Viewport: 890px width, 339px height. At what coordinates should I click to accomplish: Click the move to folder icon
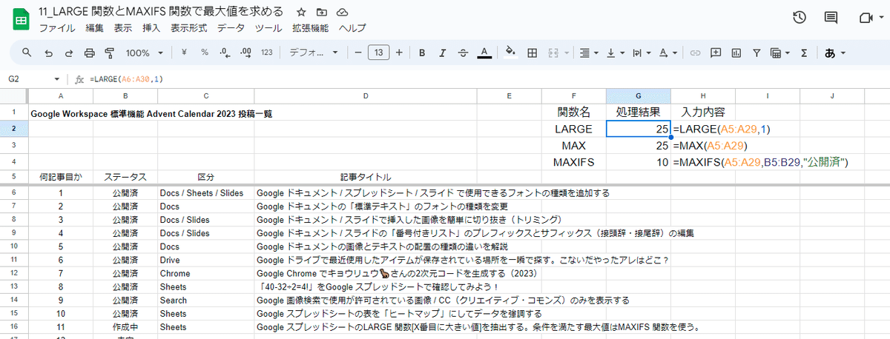[321, 13]
